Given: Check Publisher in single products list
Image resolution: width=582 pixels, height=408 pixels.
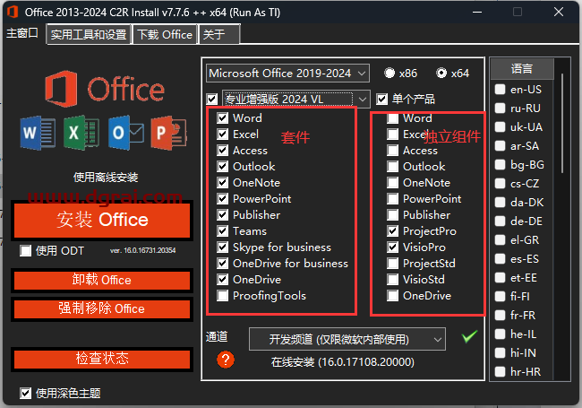Looking at the screenshot, I should [392, 215].
